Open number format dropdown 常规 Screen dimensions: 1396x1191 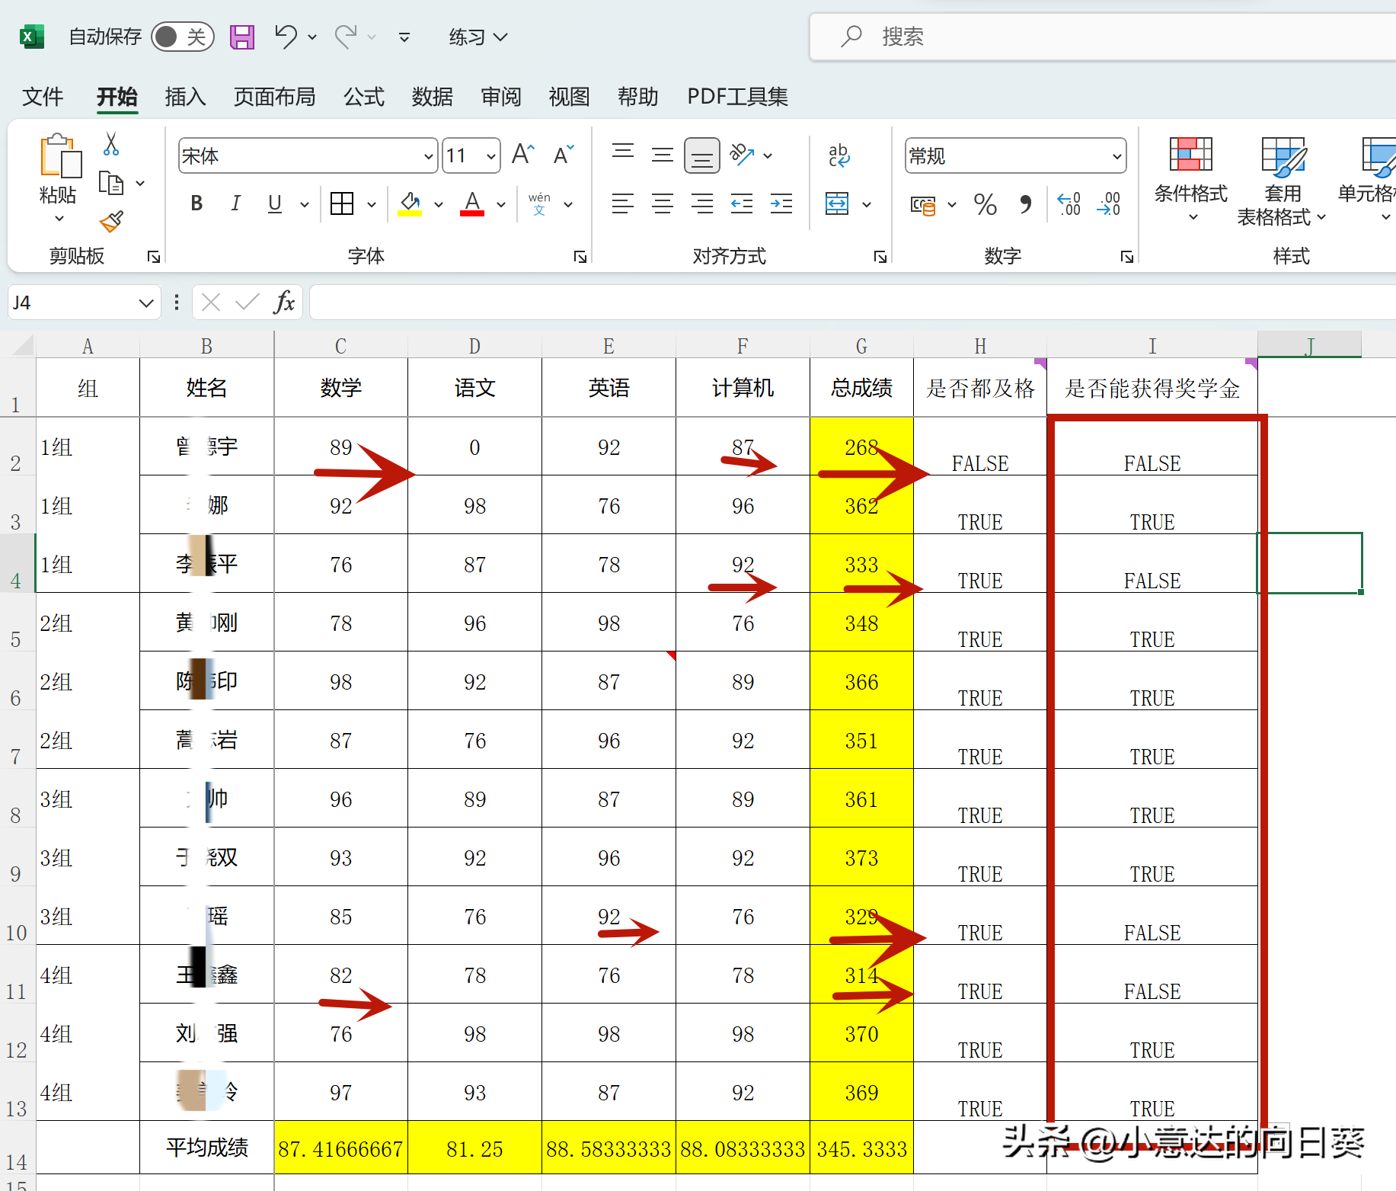click(x=1116, y=156)
